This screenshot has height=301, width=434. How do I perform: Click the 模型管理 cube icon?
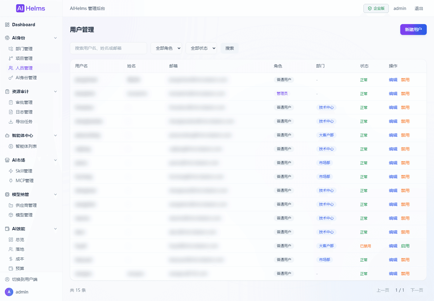pos(11,215)
